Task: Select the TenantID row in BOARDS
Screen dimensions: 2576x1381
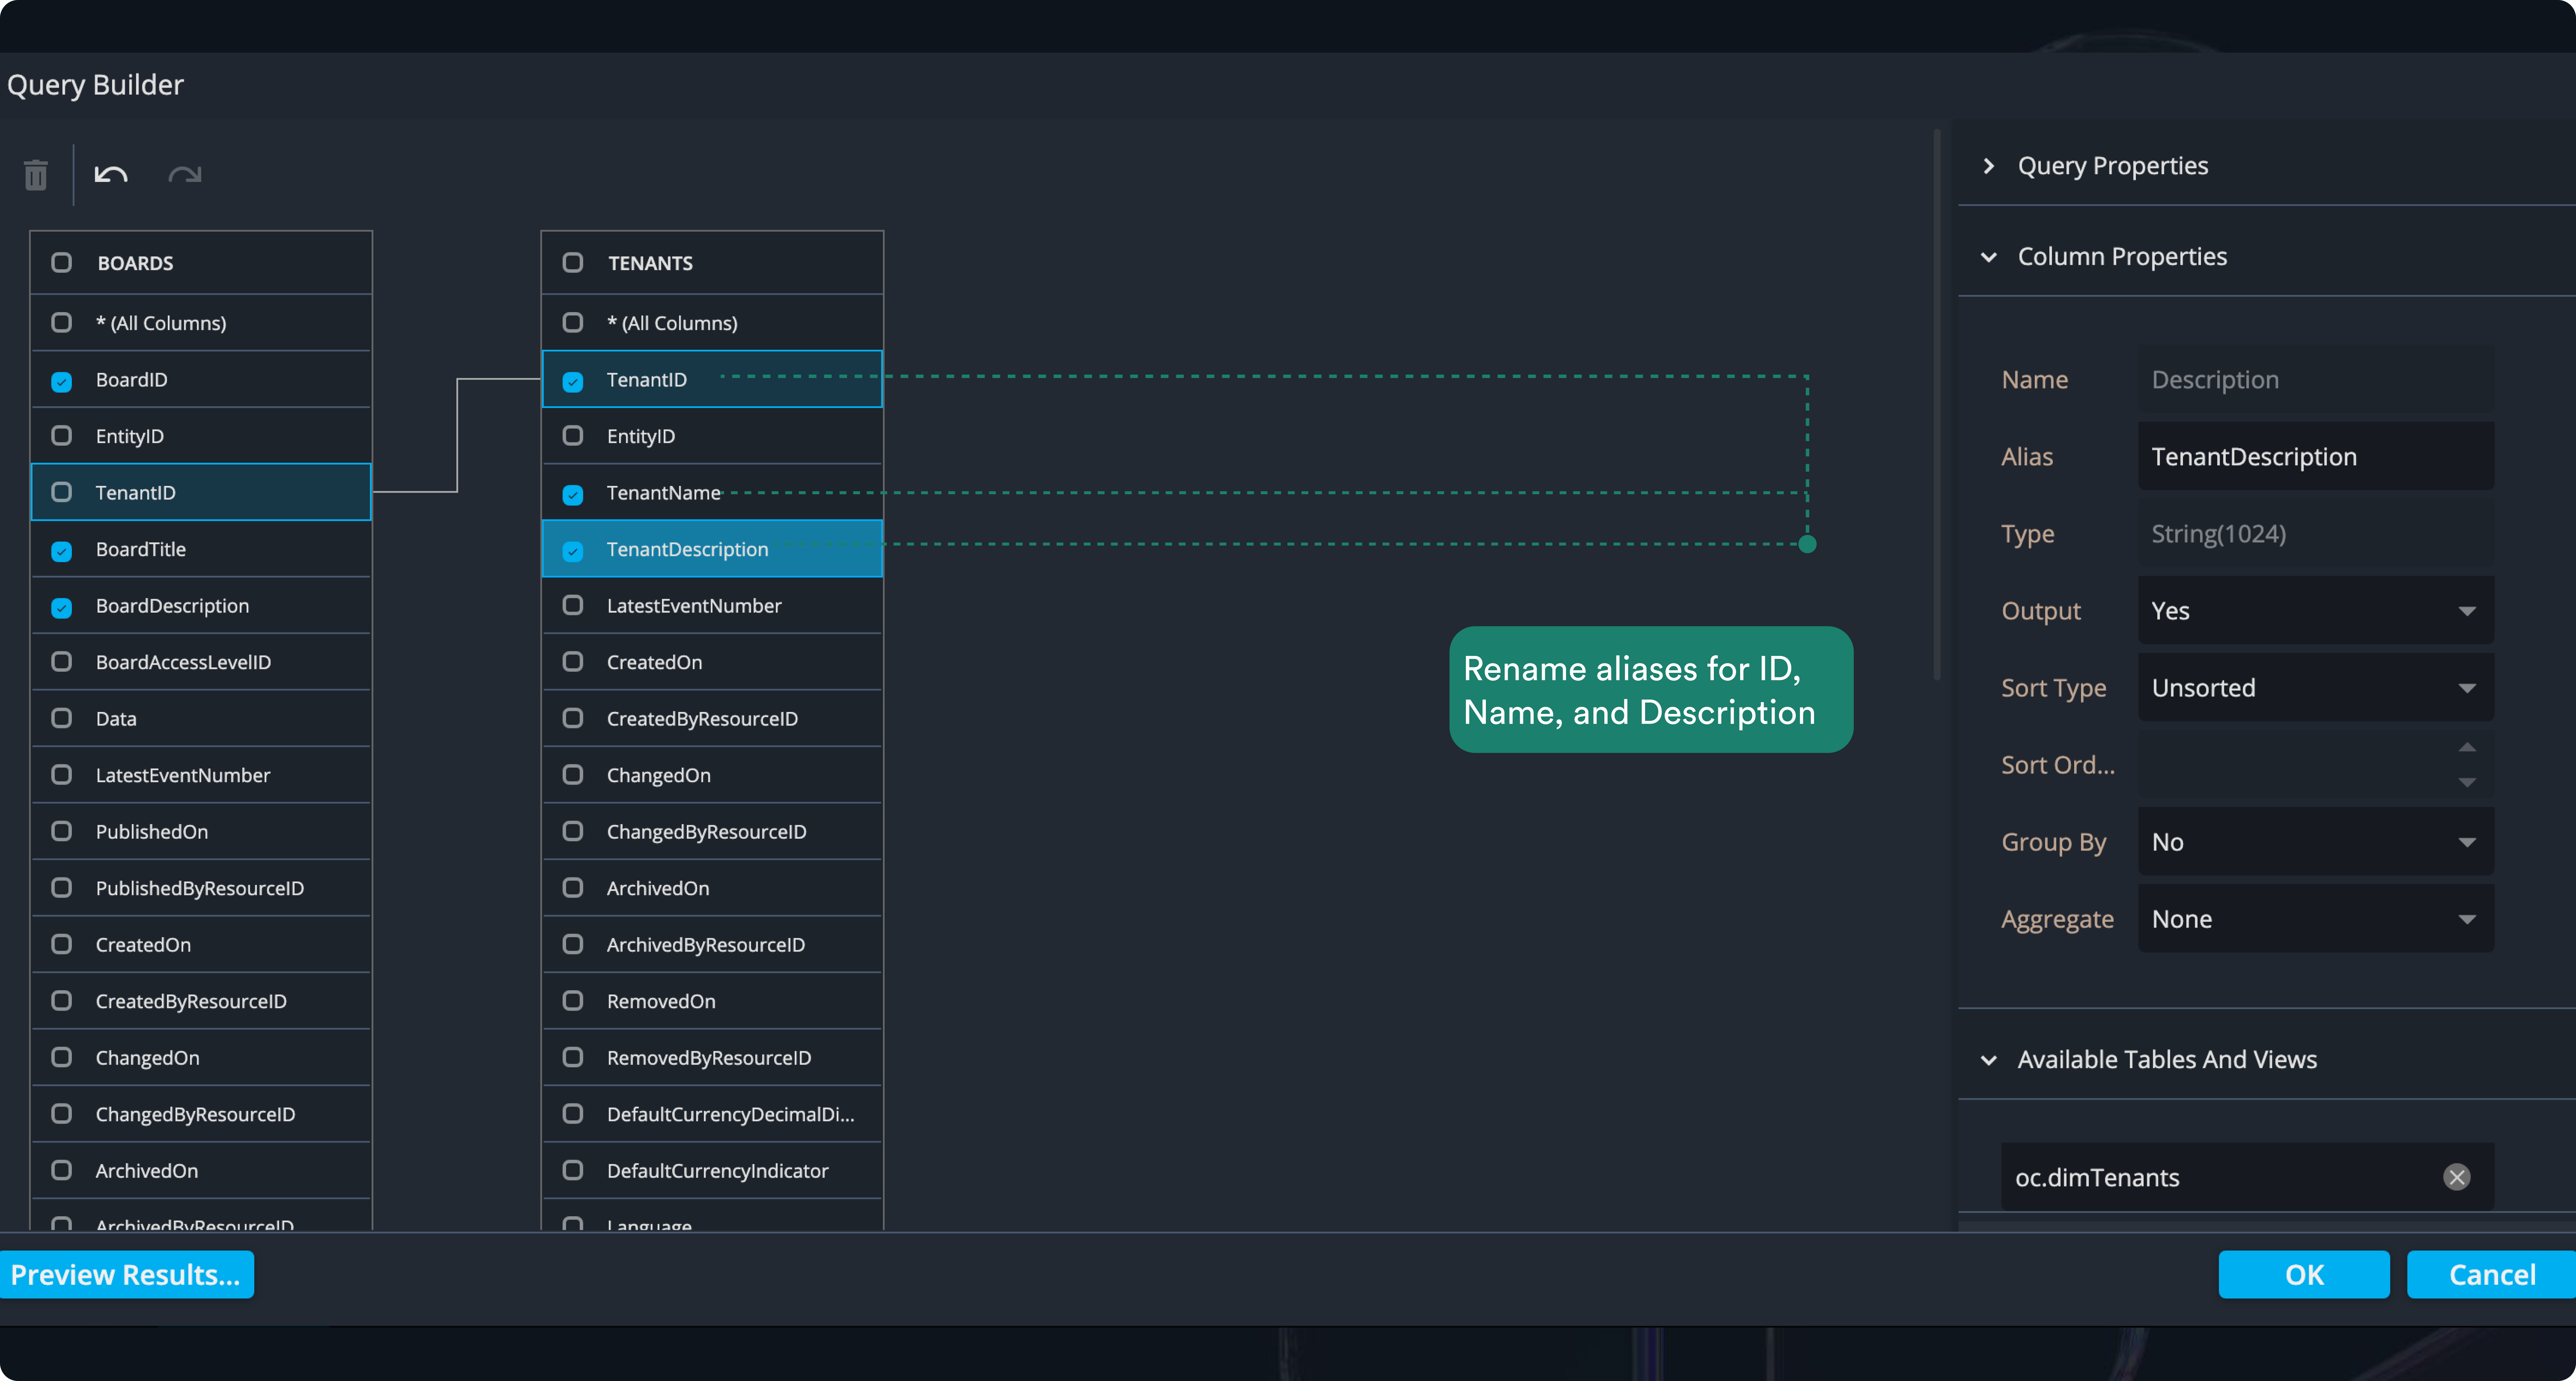Action: pos(201,492)
